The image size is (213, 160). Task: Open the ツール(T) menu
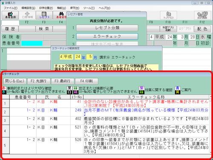[89, 8]
